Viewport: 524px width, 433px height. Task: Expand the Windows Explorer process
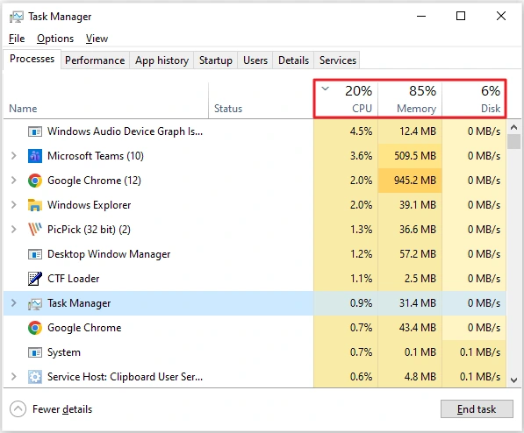coord(14,205)
